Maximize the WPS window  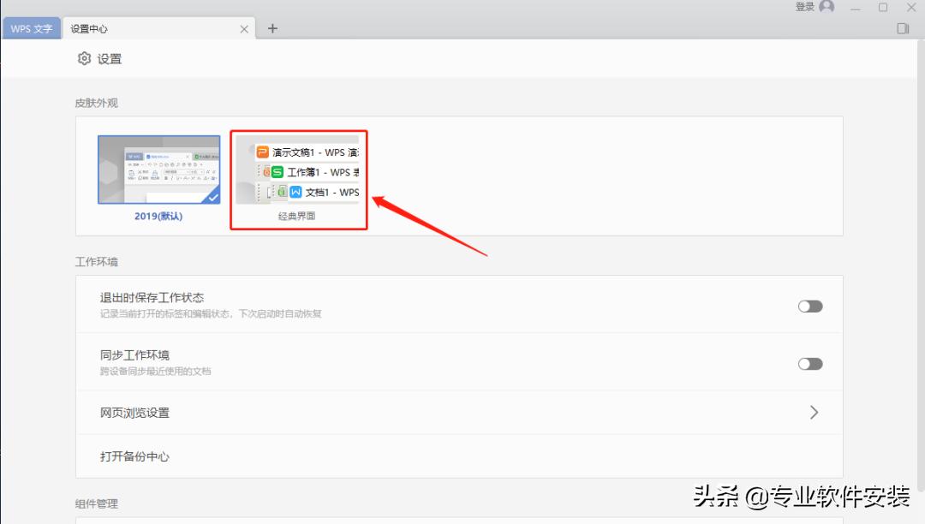click(x=882, y=7)
